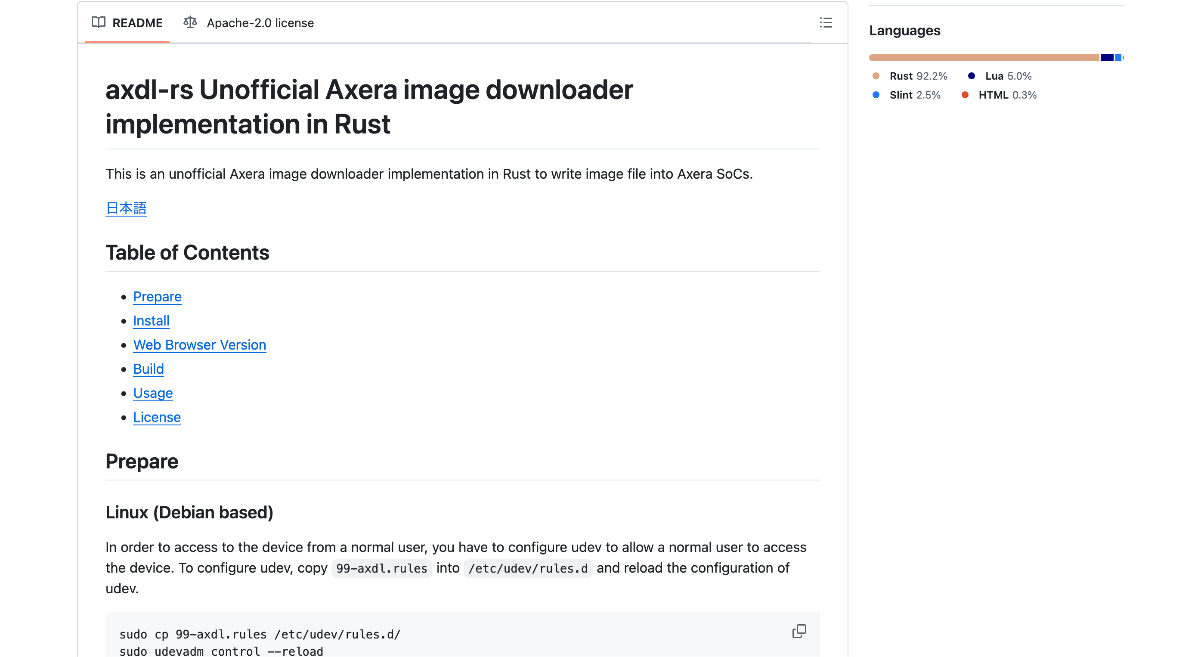Viewport: 1201px width, 657px height.
Task: Navigate to the License contents link
Action: [157, 417]
